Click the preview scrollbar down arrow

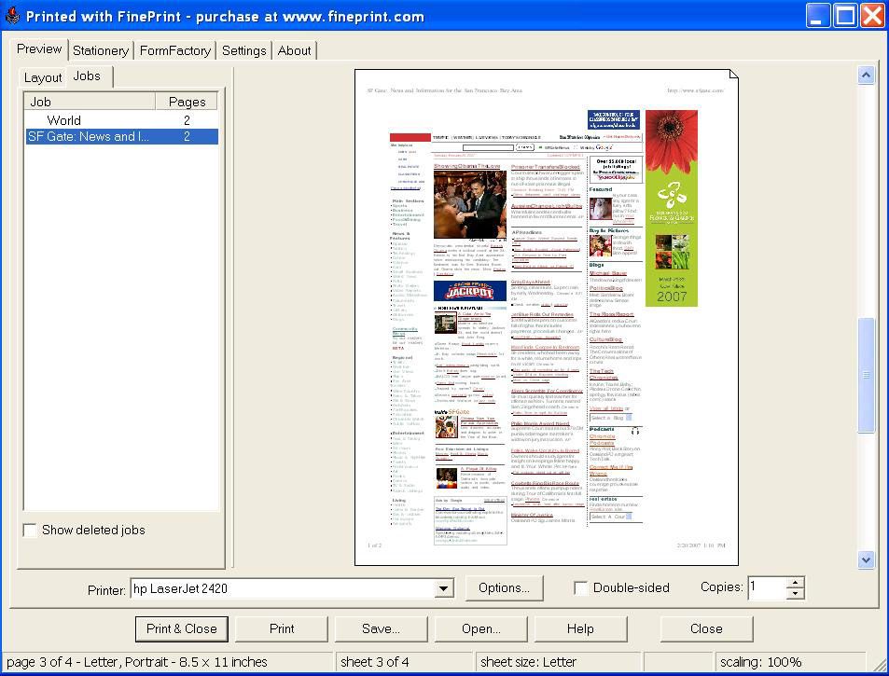[x=866, y=559]
